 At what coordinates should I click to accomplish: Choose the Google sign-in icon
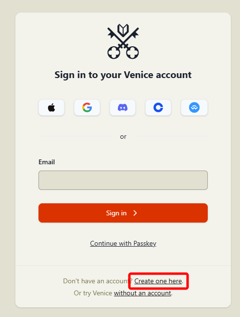pyautogui.click(x=87, y=107)
